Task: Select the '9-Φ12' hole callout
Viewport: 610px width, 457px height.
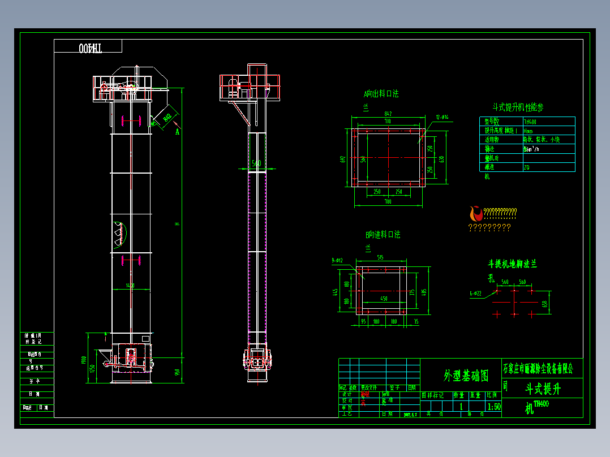Action: [337, 261]
